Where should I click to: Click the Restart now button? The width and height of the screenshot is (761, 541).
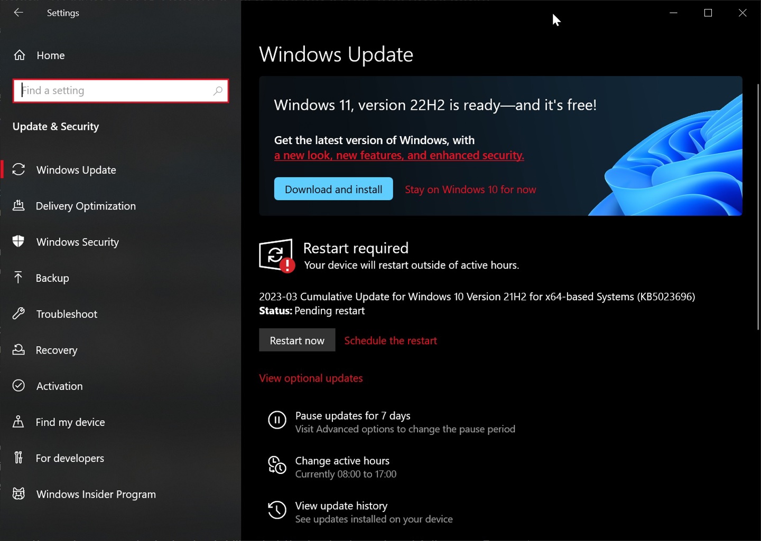296,340
